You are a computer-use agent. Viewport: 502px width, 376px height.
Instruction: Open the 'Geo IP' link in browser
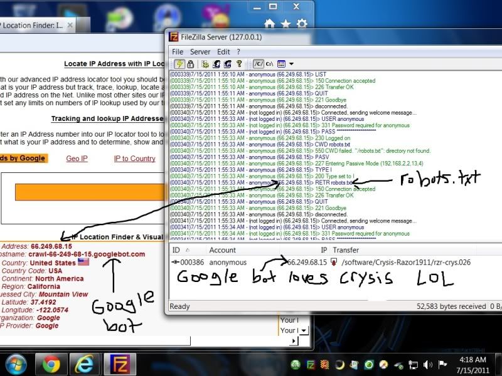77,159
